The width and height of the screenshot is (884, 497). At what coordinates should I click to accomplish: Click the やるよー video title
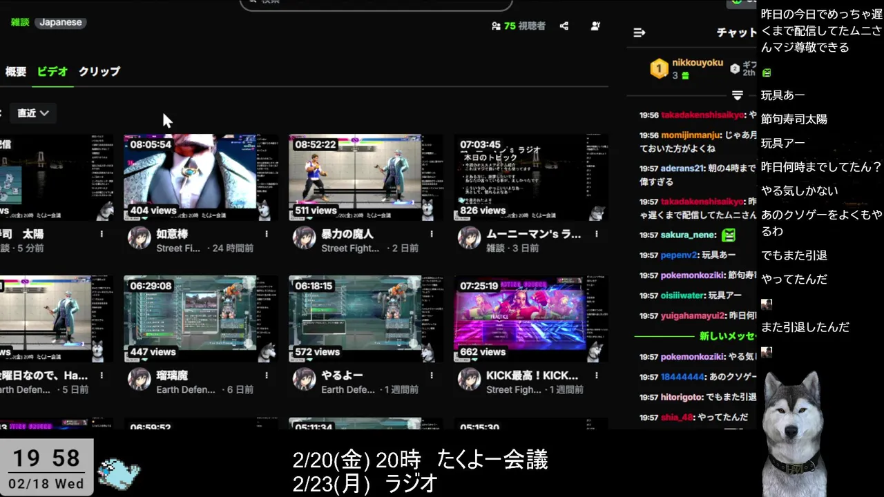click(342, 376)
